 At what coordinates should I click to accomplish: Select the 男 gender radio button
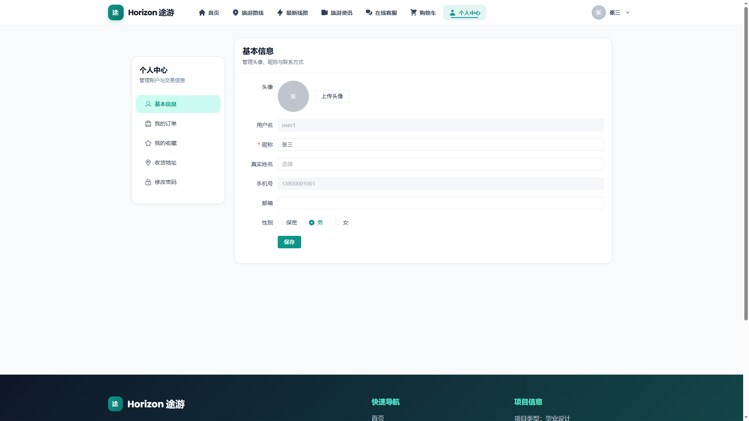coord(312,223)
